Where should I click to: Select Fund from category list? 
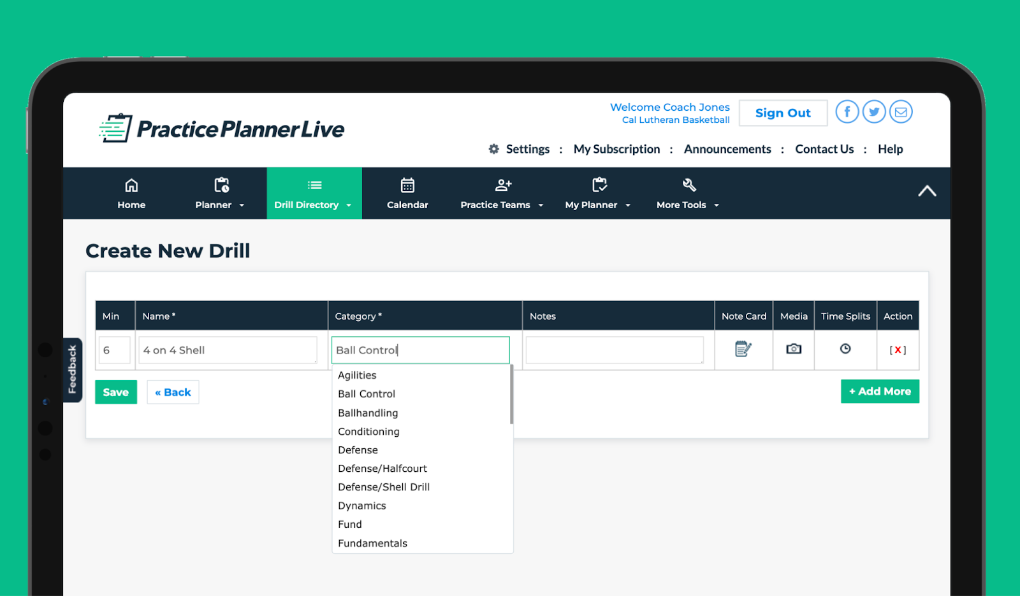click(350, 525)
